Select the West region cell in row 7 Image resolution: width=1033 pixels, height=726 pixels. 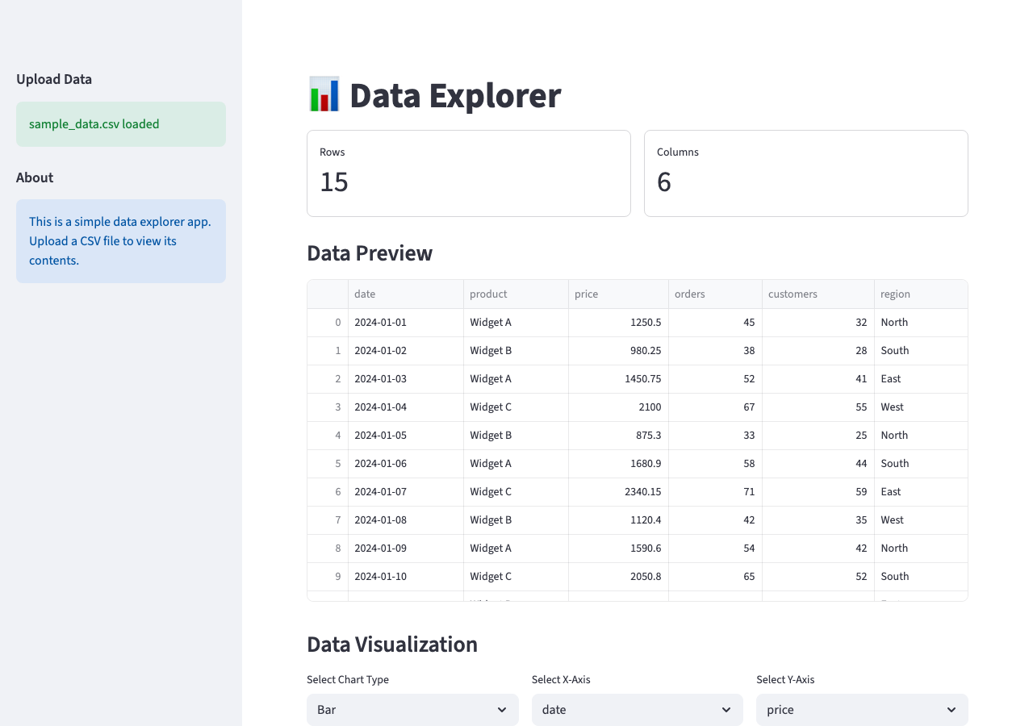(893, 520)
